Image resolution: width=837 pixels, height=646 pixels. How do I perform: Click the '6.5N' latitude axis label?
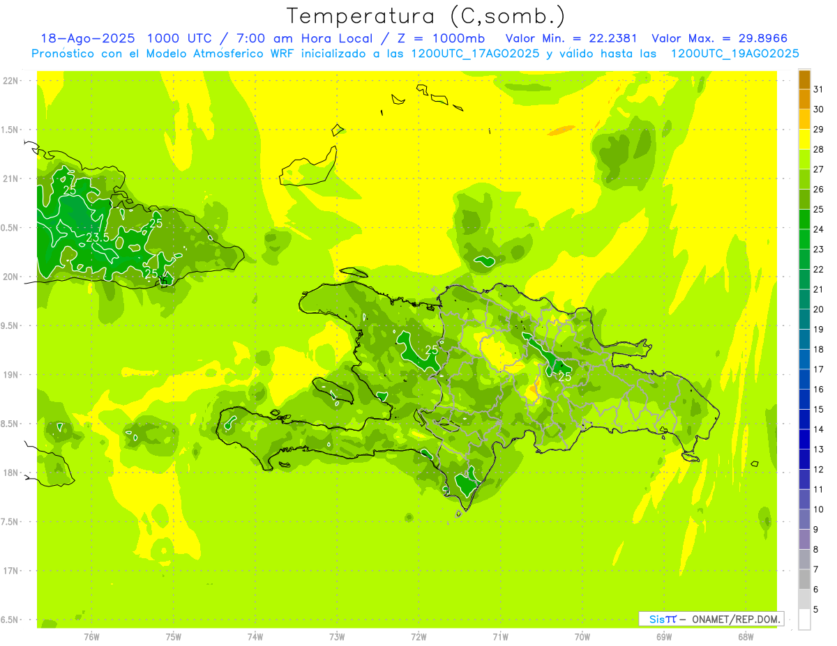coord(10,620)
